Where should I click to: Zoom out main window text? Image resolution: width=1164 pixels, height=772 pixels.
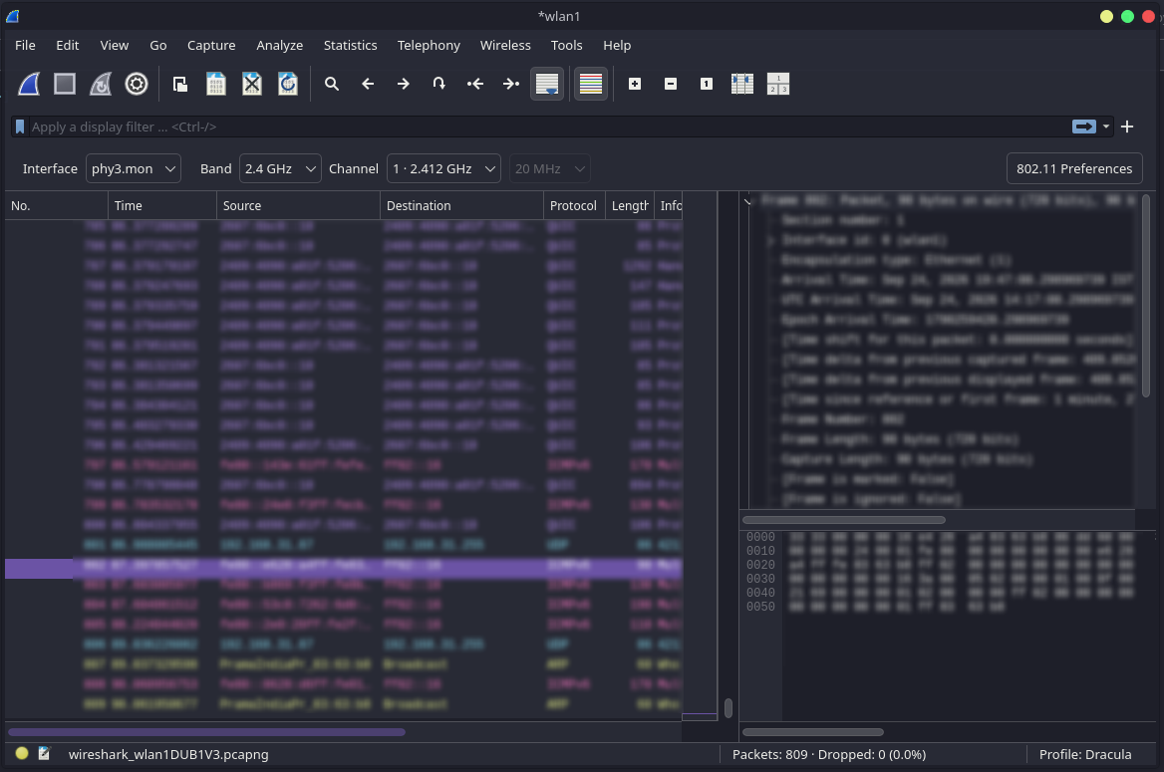click(671, 84)
